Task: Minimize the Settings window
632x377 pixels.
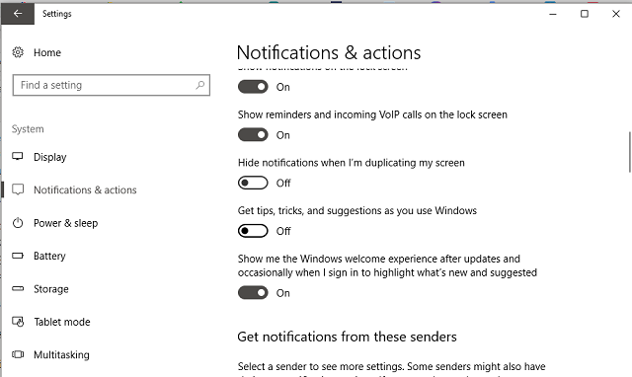Action: pos(553,14)
